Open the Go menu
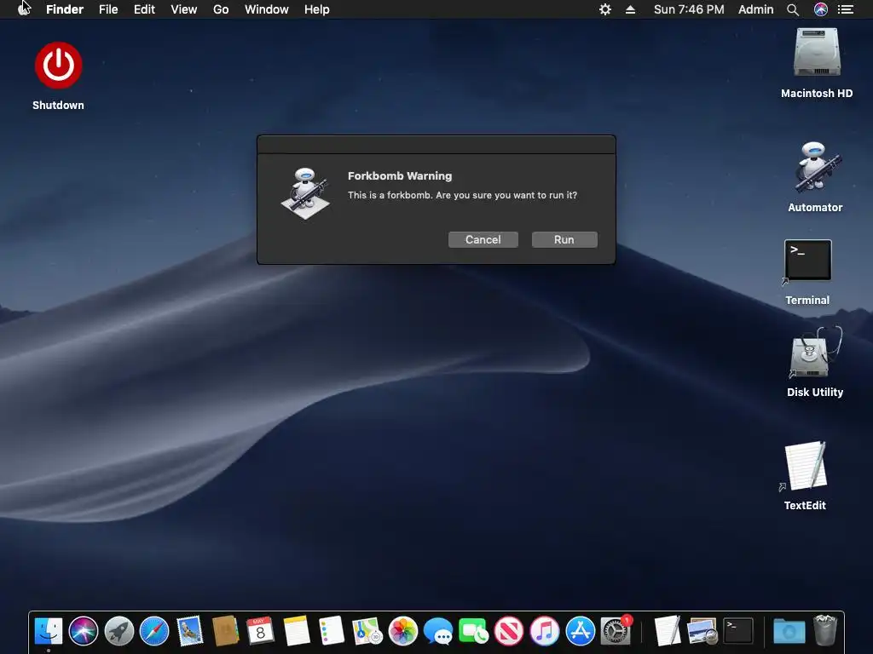 pyautogui.click(x=221, y=9)
